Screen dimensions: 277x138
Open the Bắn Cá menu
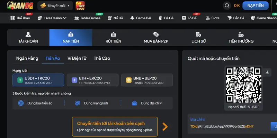point(236,18)
